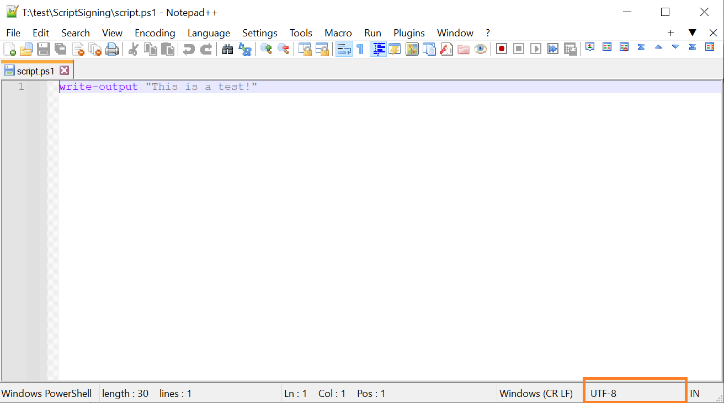Open the Macro menu

point(338,33)
